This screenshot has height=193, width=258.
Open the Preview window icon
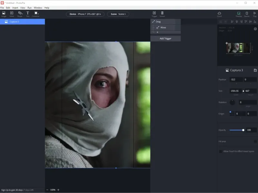pos(239,14)
